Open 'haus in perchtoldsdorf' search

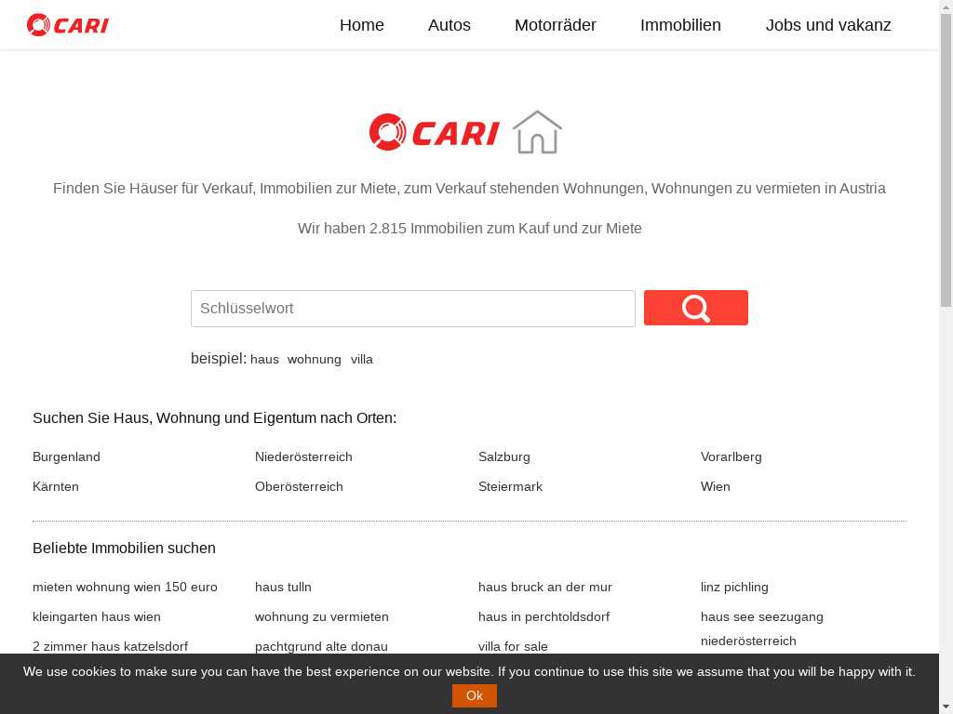pyautogui.click(x=544, y=617)
